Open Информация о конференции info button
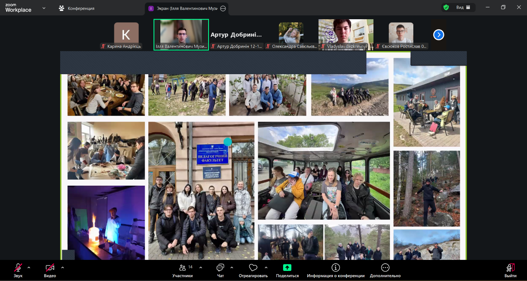Image resolution: width=527 pixels, height=281 pixels. 336,270
